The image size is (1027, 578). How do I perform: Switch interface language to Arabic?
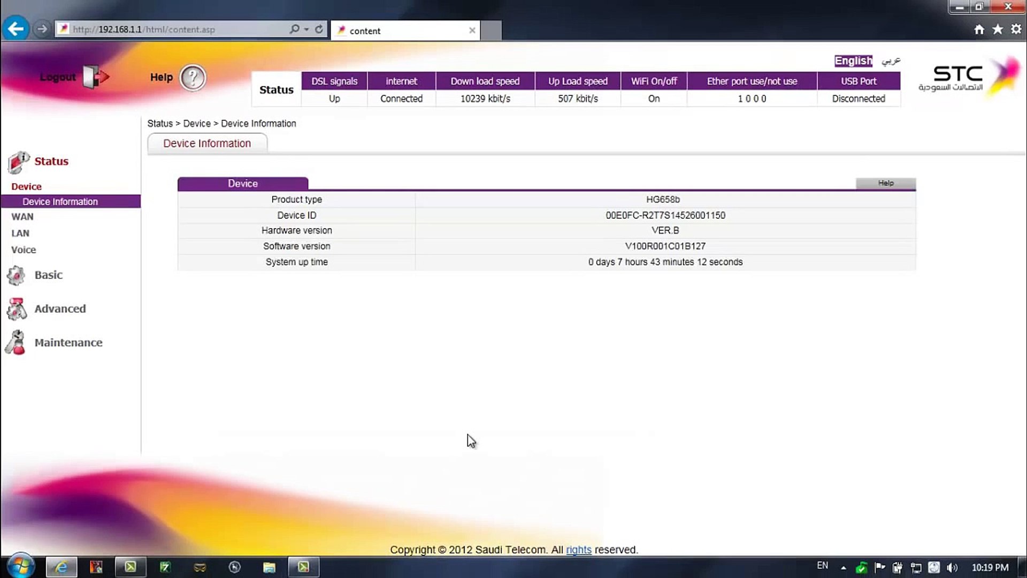click(891, 61)
